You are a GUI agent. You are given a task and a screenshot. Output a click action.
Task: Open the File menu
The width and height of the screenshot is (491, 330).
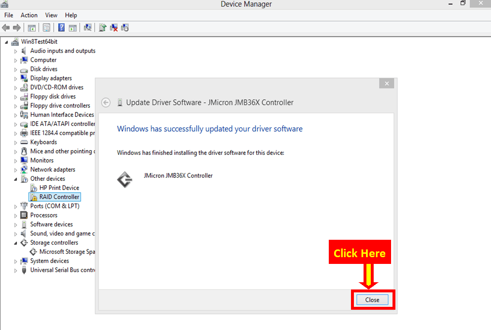[9, 15]
